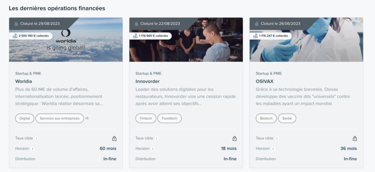
Task: Click the Taux cible info icon on Innovorder card
Action: [157, 138]
